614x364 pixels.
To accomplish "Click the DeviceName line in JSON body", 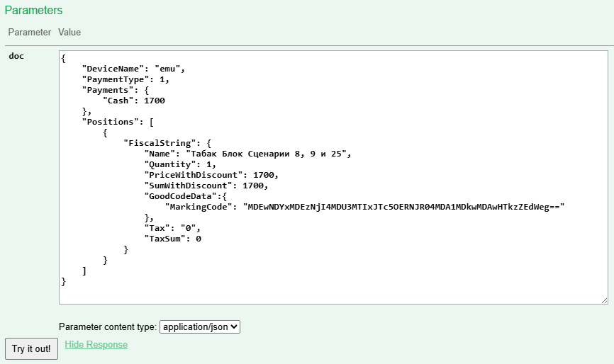I will pos(133,69).
